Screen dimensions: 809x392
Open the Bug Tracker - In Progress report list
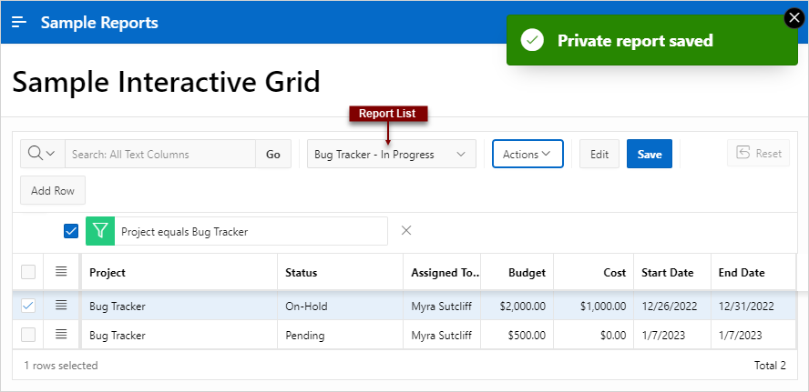pos(391,154)
